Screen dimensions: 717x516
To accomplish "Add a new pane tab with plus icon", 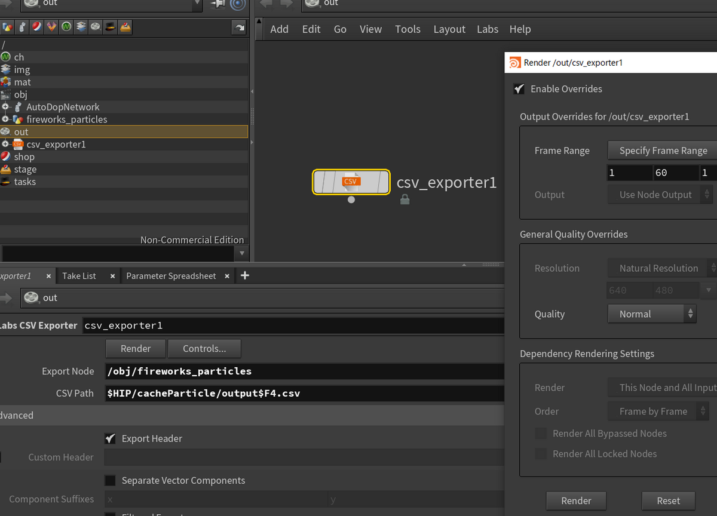I will point(244,275).
